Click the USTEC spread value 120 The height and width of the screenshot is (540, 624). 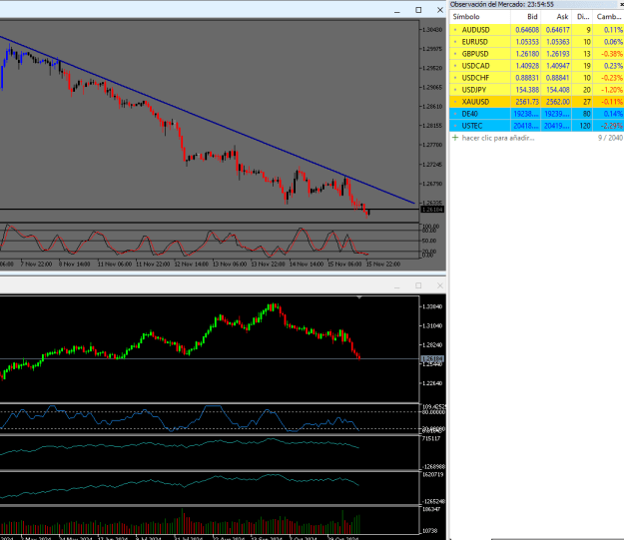point(585,126)
